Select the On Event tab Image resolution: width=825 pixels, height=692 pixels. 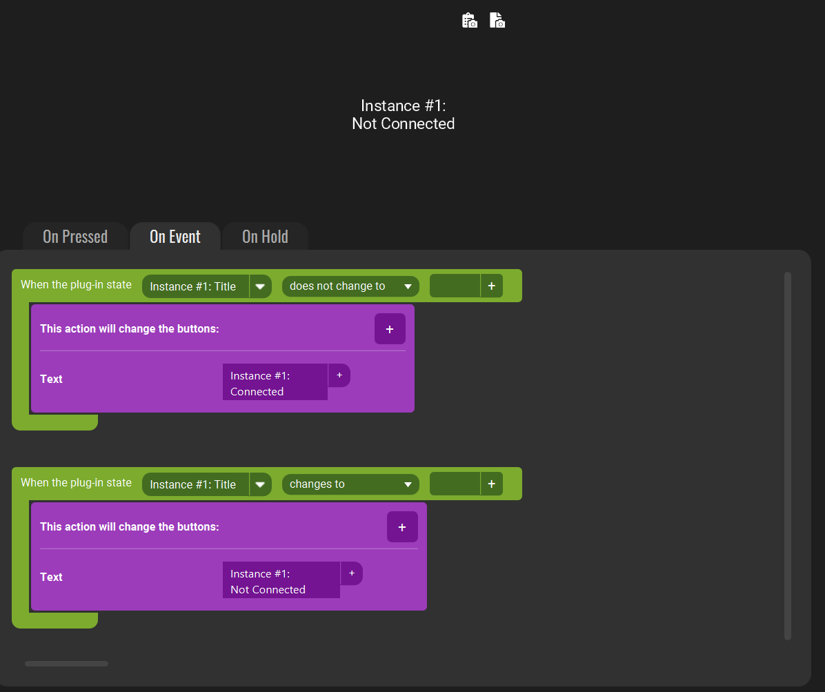(175, 236)
